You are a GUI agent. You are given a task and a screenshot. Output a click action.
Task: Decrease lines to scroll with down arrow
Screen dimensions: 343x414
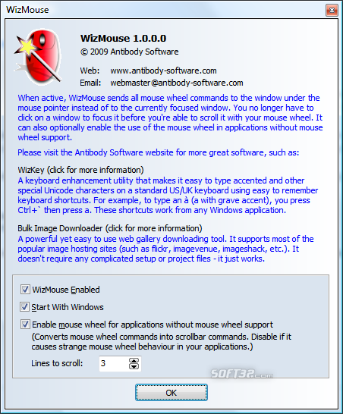coord(134,366)
